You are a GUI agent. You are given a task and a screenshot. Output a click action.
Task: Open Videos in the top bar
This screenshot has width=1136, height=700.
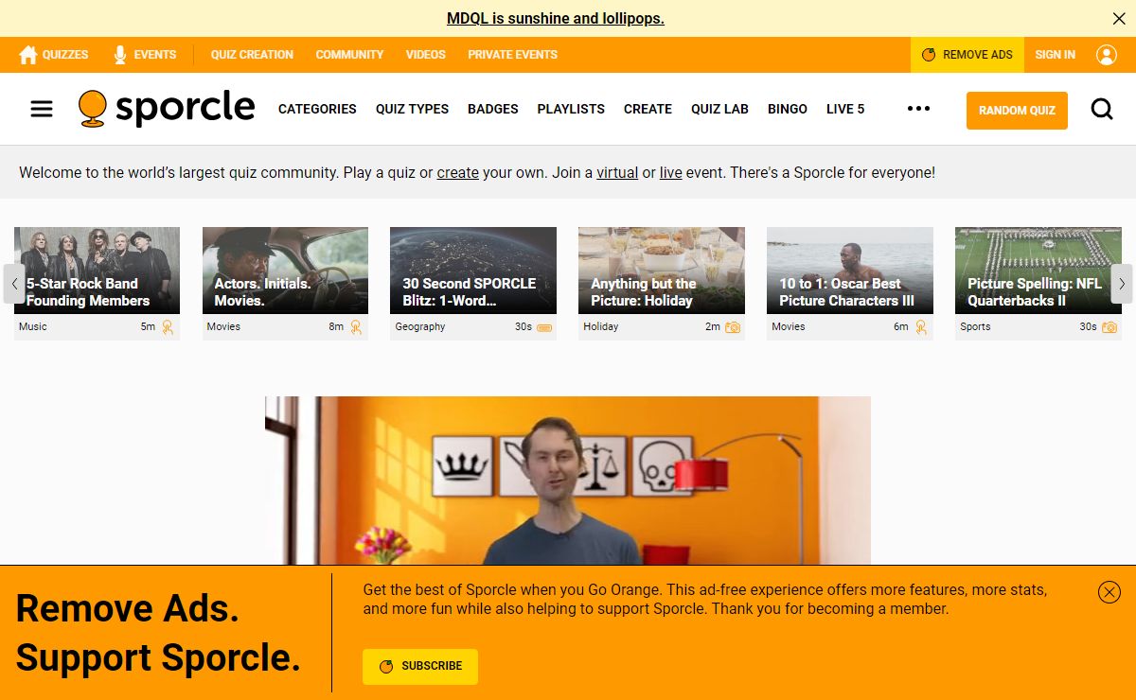click(426, 55)
